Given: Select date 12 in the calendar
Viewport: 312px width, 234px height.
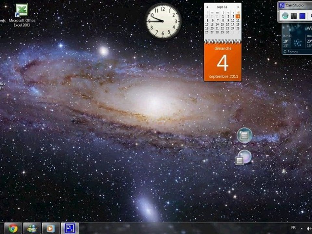Looking at the screenshot, I should (207, 24).
